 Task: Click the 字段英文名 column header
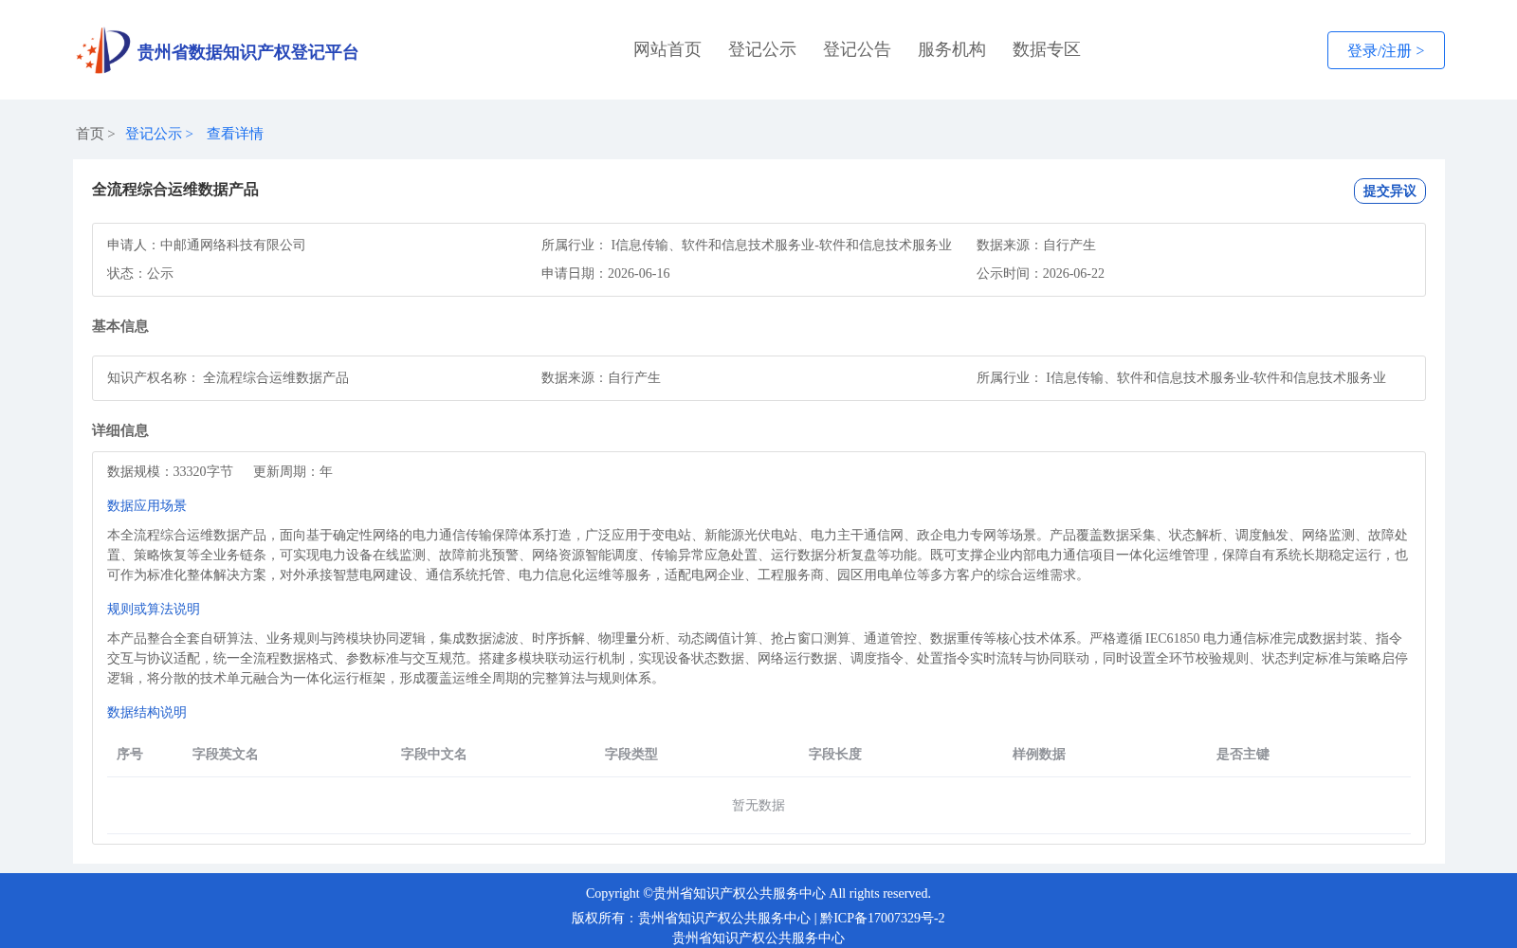[x=226, y=754]
